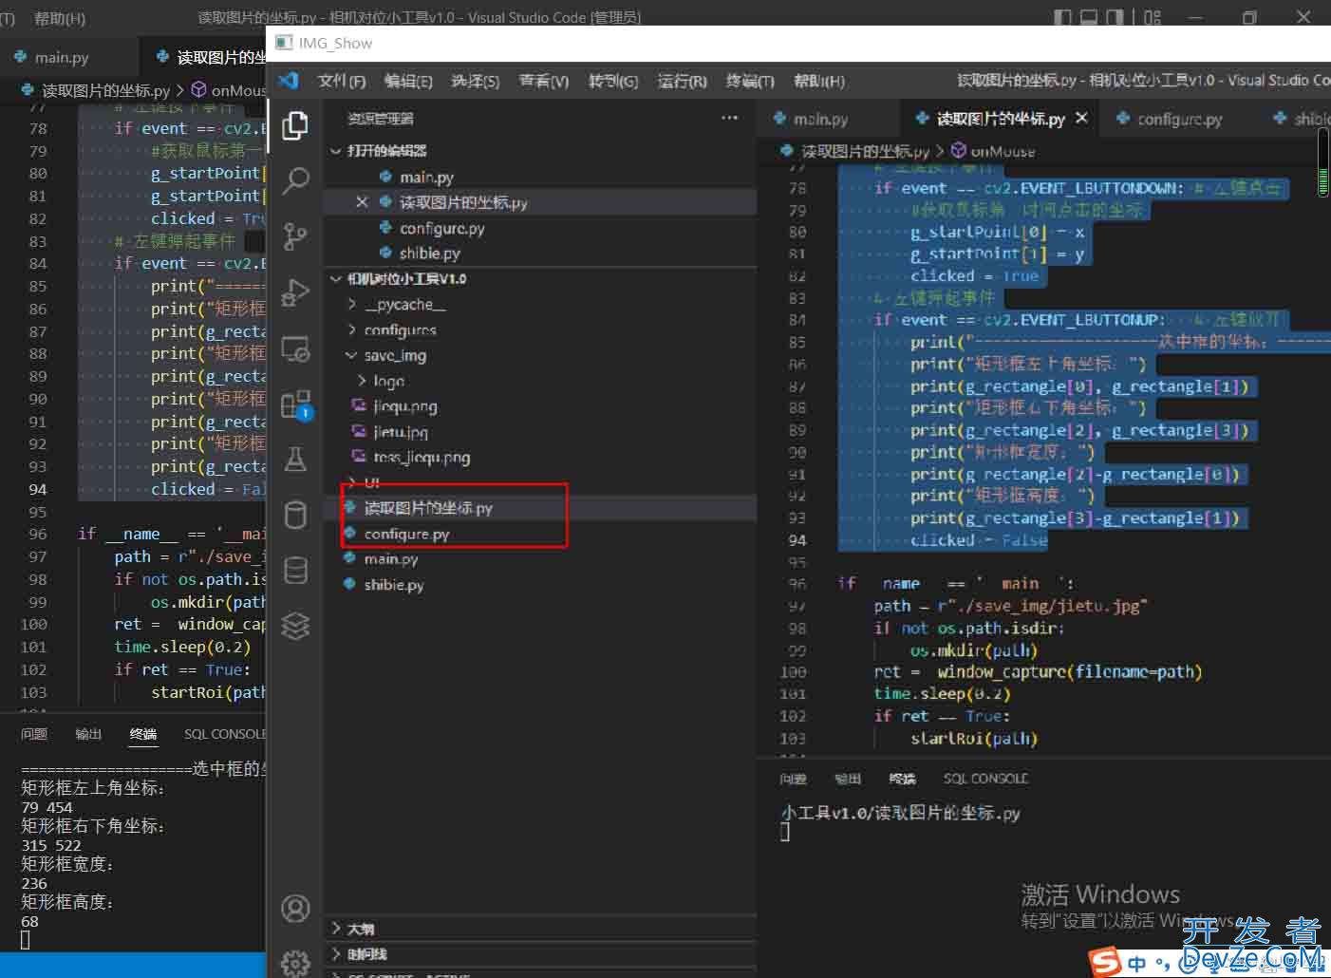
Task: Collapse the save_img folder
Action: 352,355
